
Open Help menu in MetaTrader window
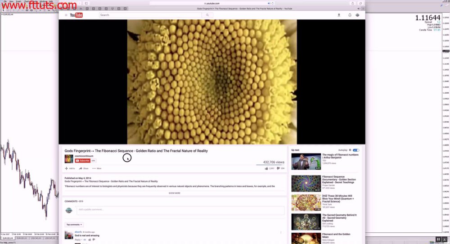tap(51, 1)
